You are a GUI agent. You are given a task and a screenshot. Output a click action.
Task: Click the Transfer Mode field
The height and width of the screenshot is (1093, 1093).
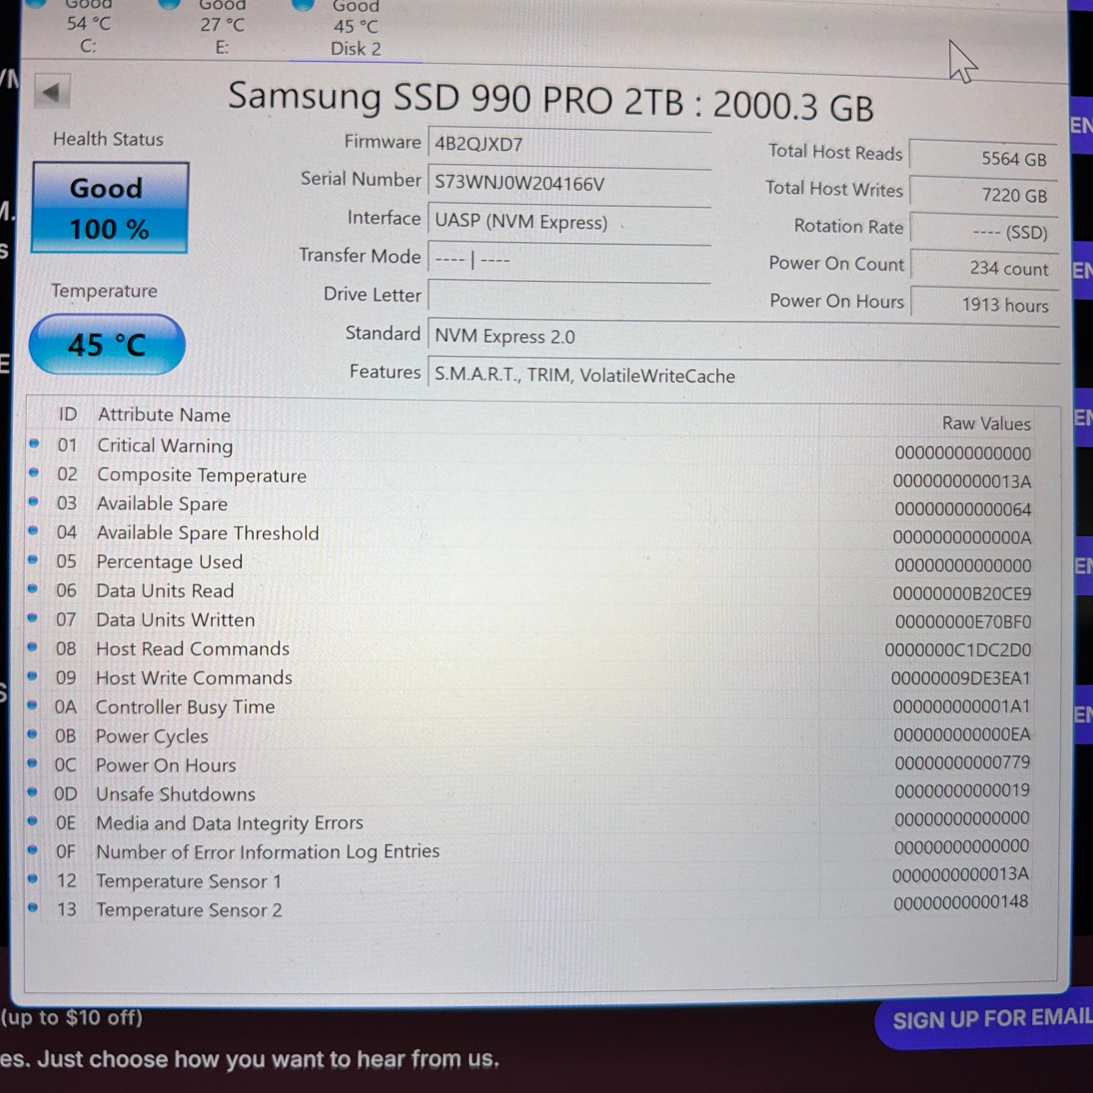pos(569,260)
